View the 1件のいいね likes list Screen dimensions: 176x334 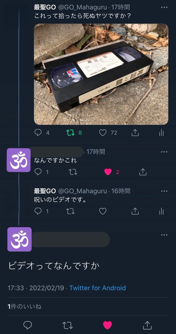point(24,306)
